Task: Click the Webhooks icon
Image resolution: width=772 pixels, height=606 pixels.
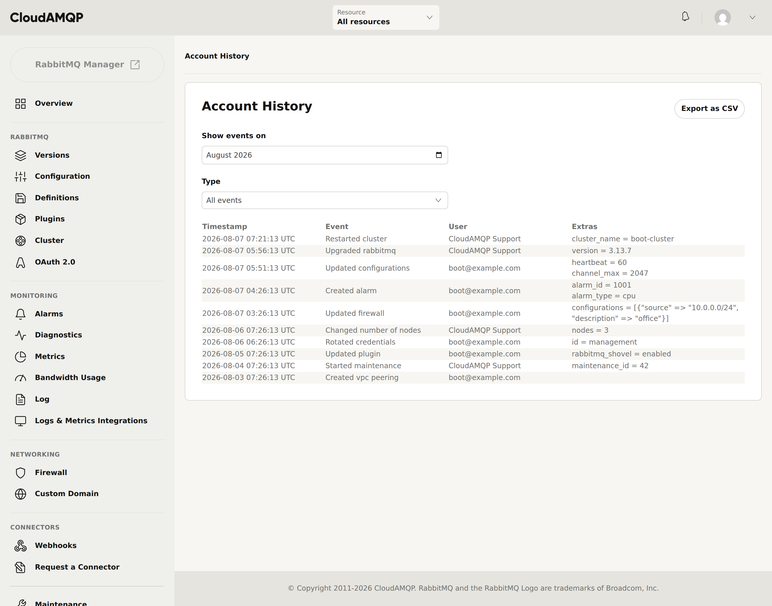Action: (21, 546)
